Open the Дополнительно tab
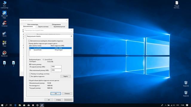 28,26
